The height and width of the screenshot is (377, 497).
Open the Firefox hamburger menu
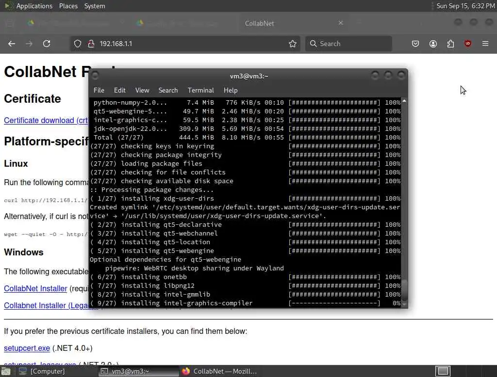485,44
